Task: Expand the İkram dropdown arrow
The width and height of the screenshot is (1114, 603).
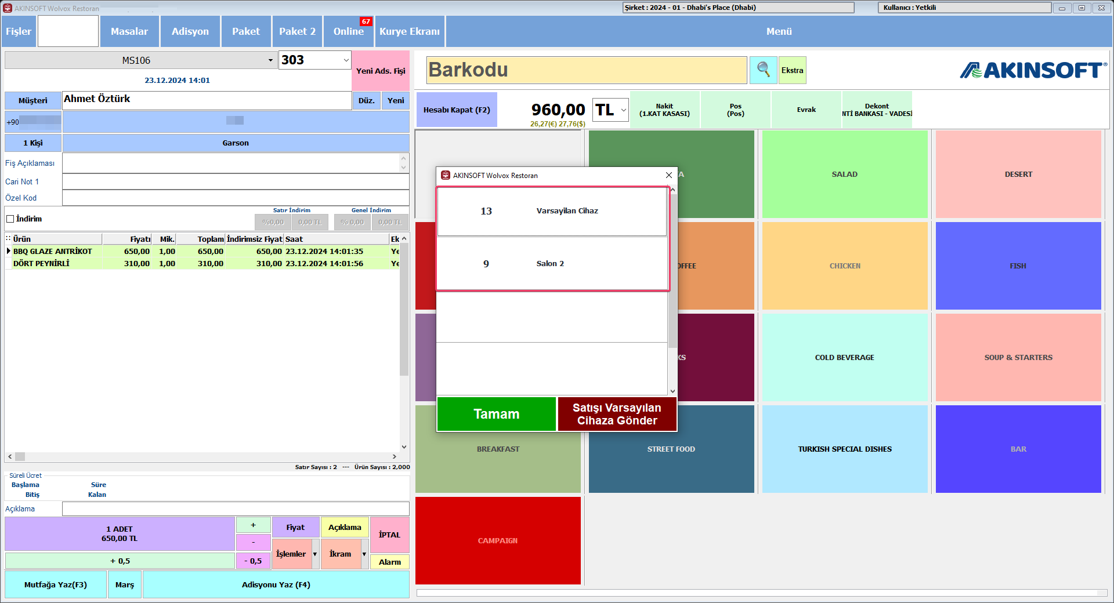Action: coord(364,554)
